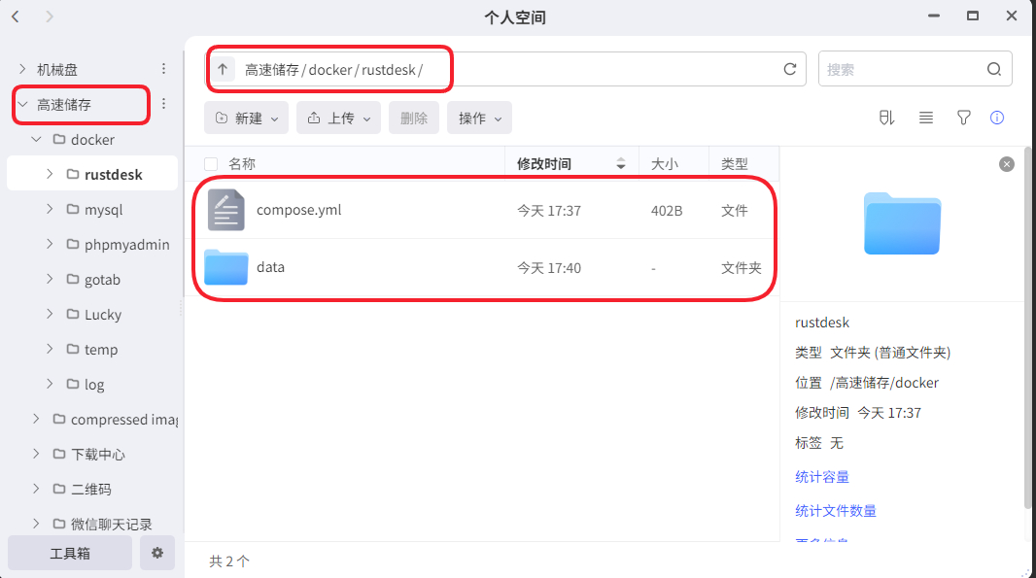Go back with the left arrow
This screenshot has width=1036, height=578.
16,17
